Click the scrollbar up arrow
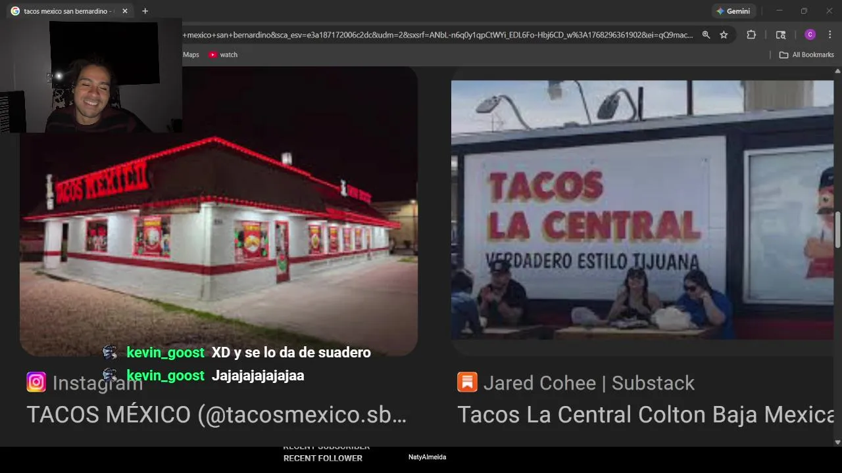This screenshot has height=473, width=842. pos(837,70)
